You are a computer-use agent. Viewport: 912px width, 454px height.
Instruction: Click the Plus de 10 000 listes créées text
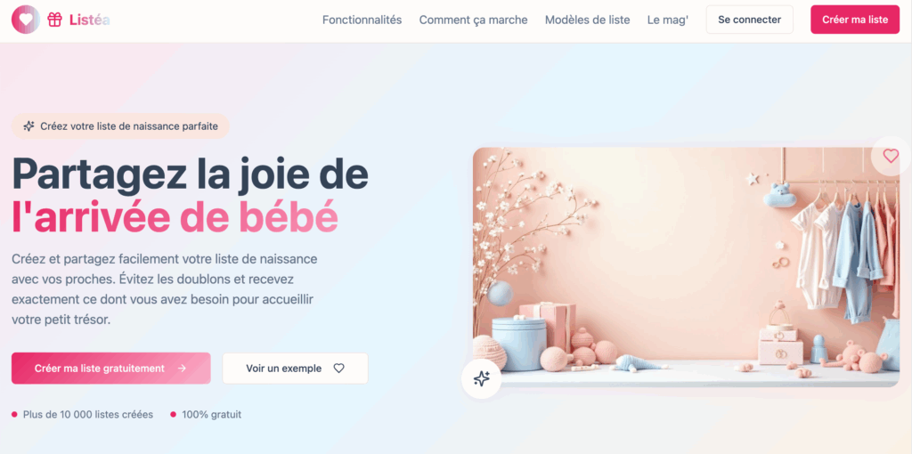88,415
